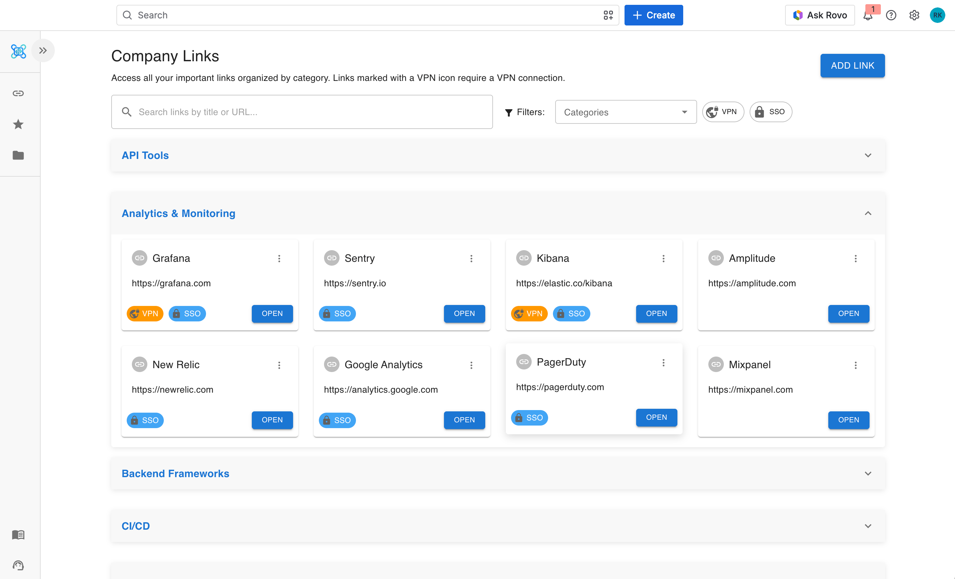Open the Grafana link

coord(272,314)
